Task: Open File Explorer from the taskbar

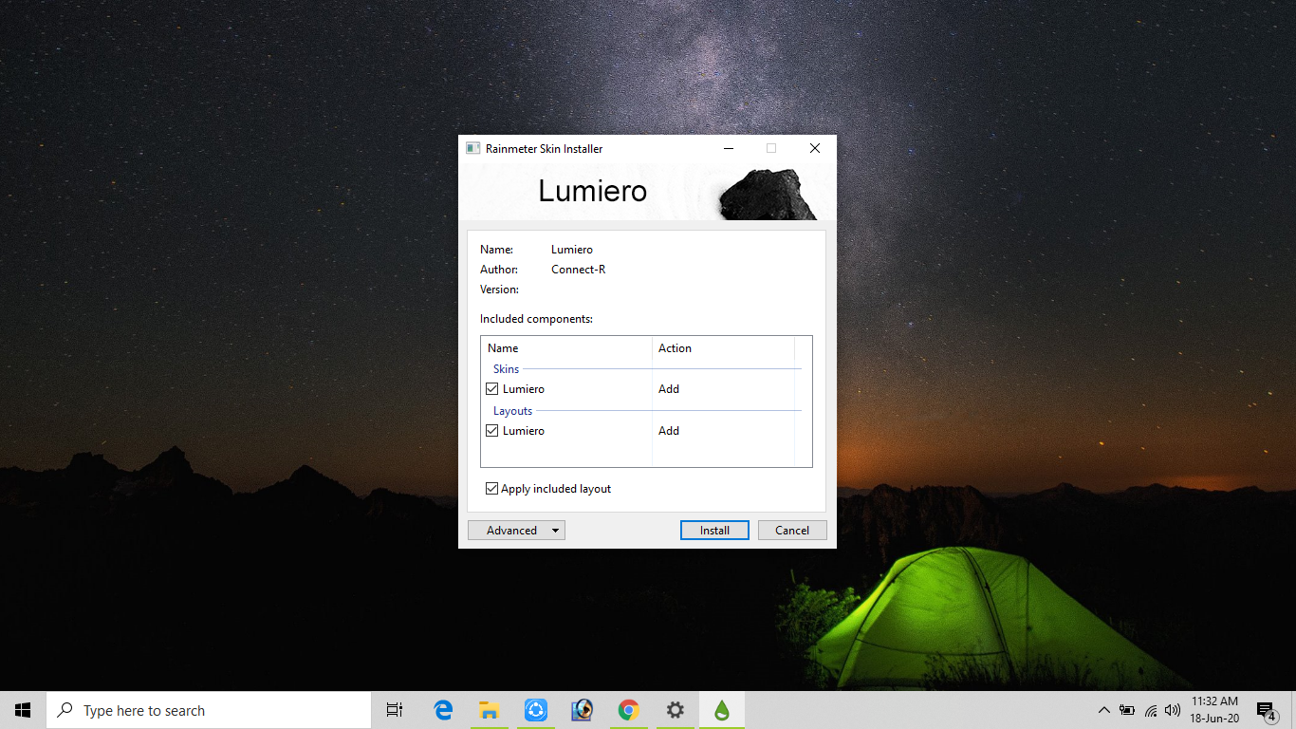Action: (489, 709)
